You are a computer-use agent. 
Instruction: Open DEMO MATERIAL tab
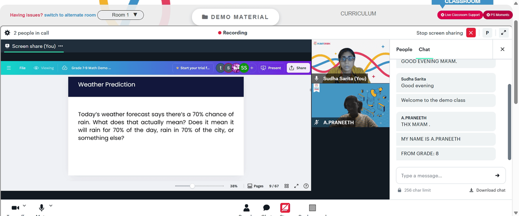tap(235, 17)
